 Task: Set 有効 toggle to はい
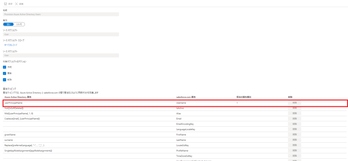8,24
